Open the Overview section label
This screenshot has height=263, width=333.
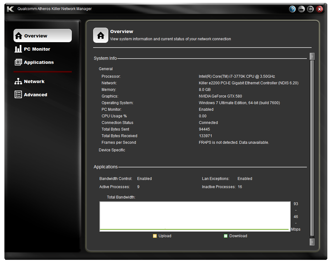click(x=36, y=36)
